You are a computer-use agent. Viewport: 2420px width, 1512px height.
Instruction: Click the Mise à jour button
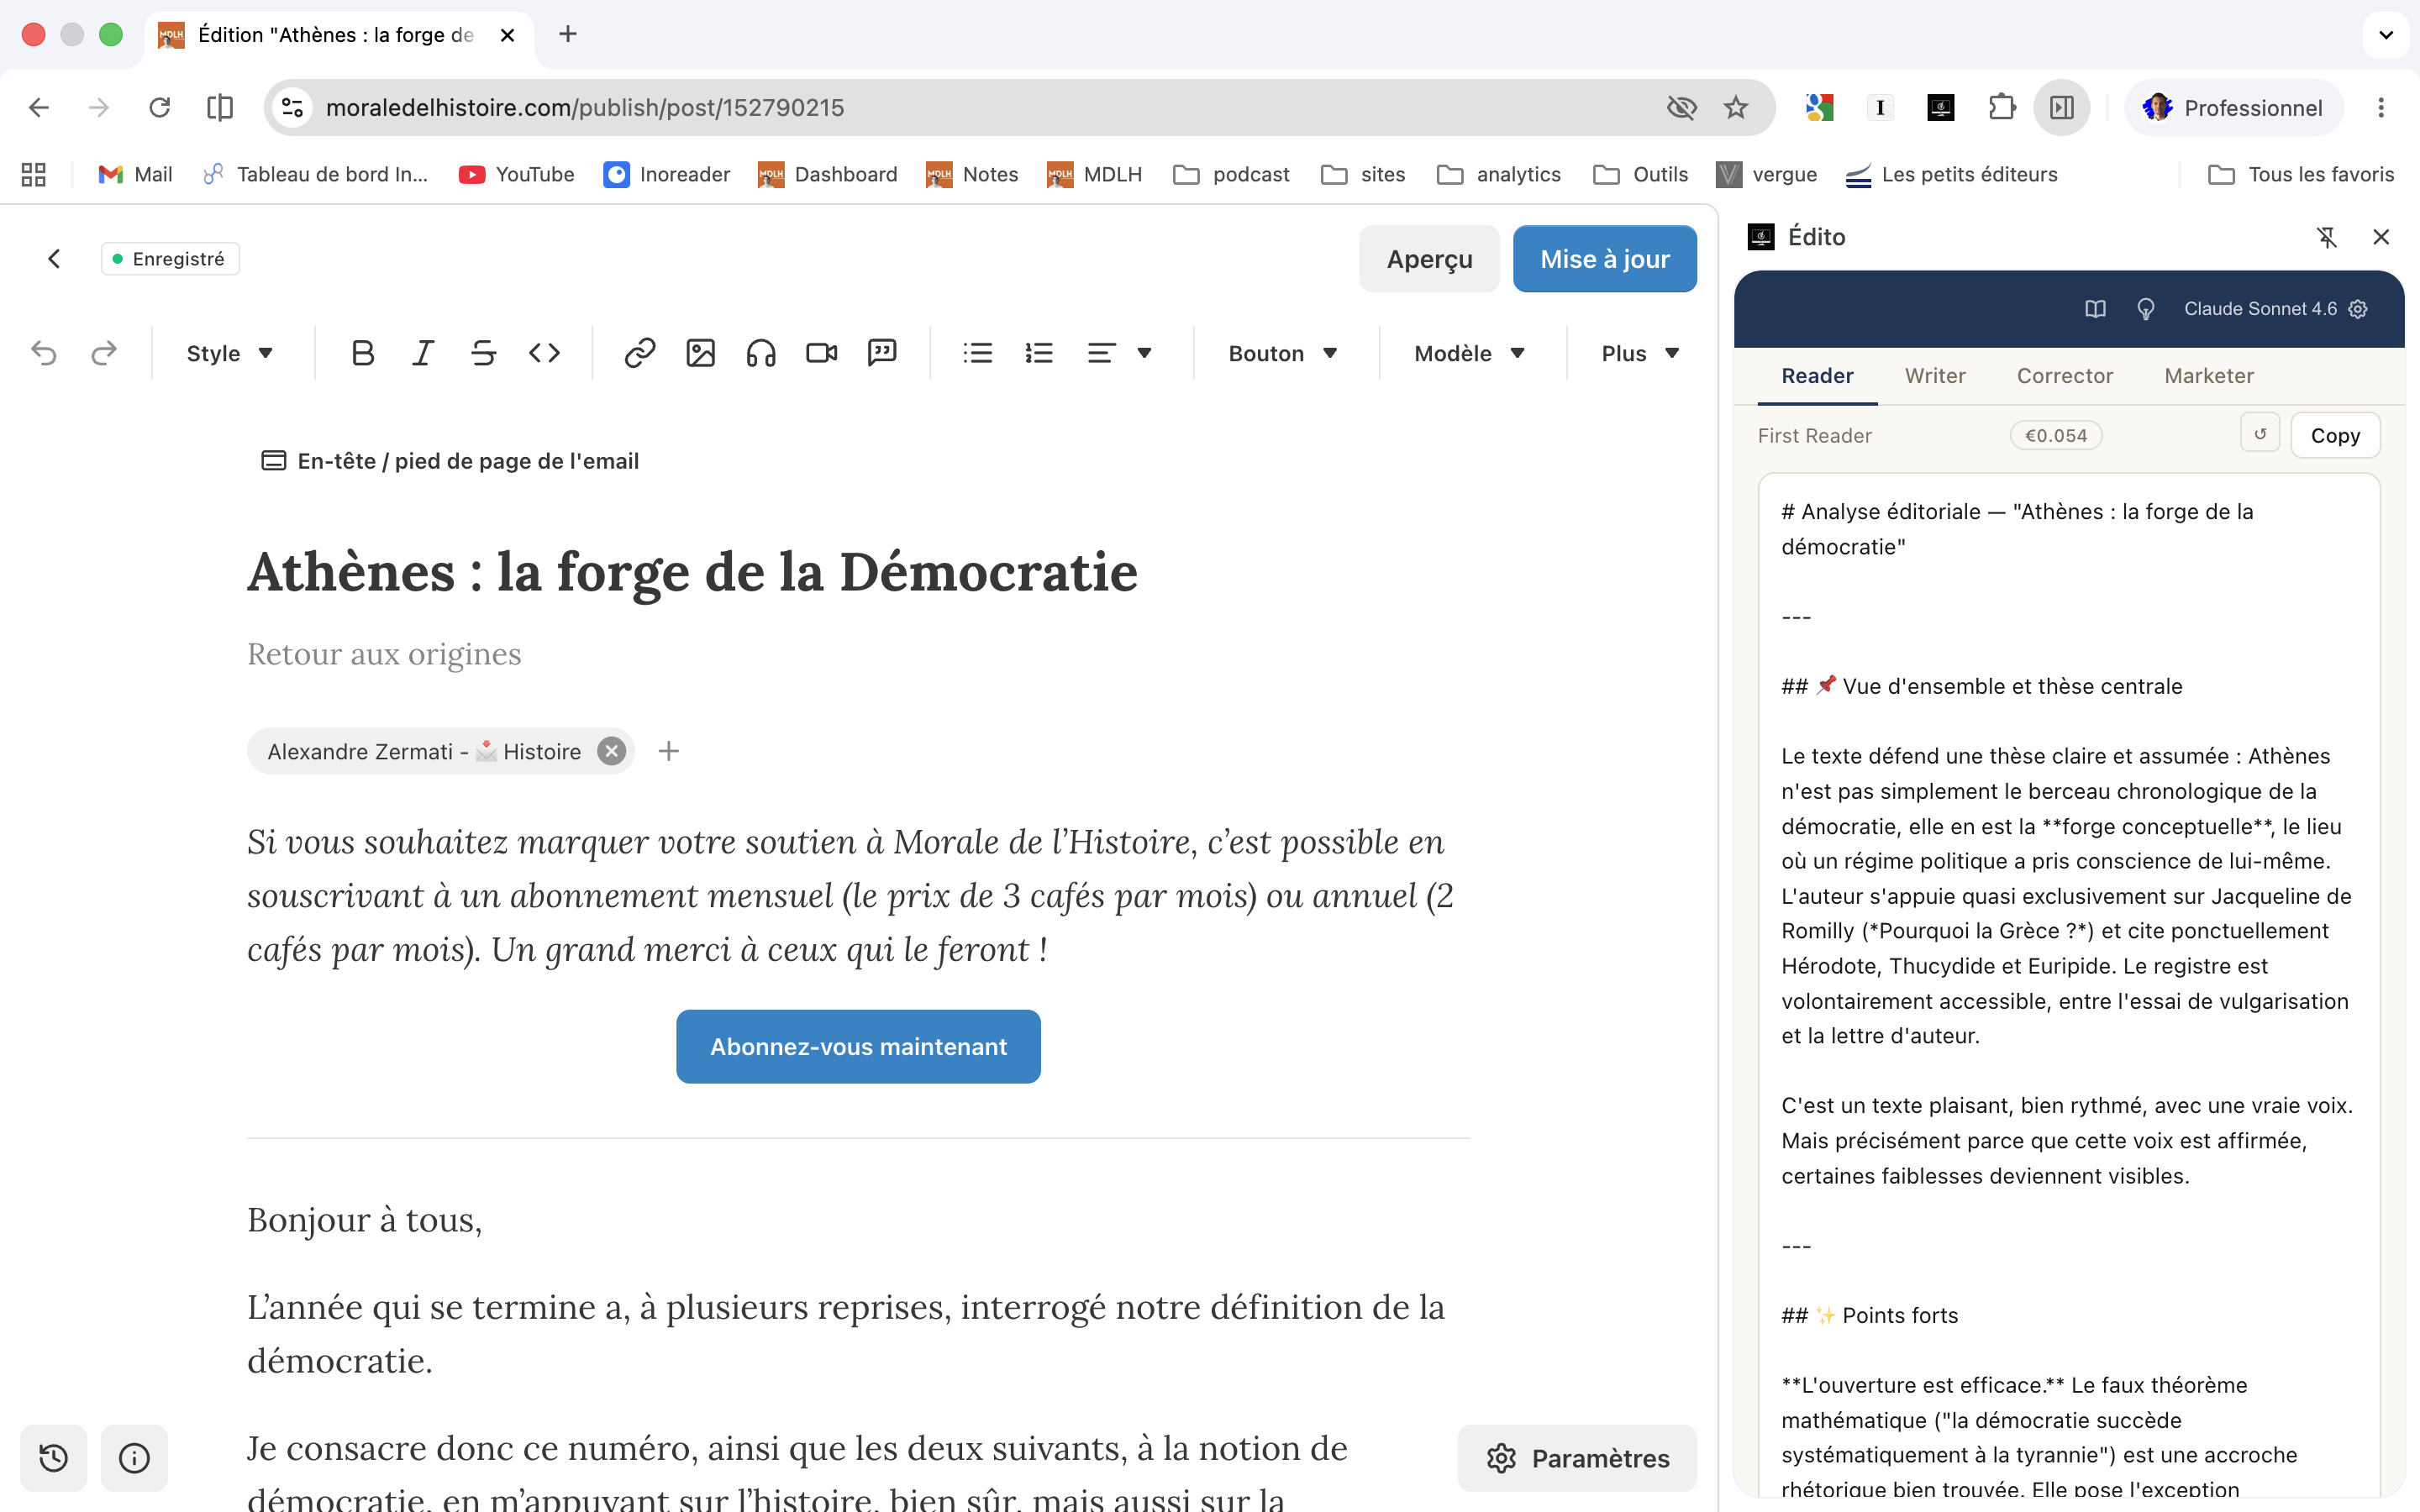click(1604, 259)
